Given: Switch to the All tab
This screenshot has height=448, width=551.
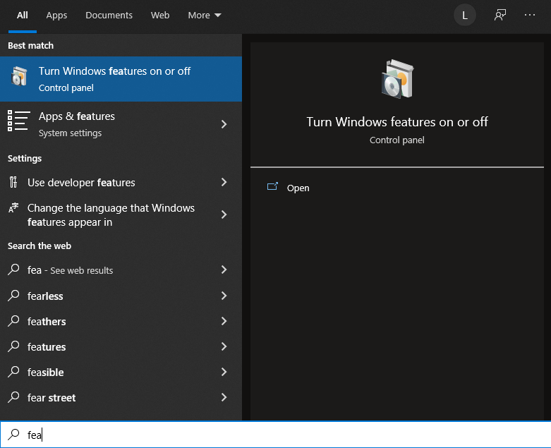Looking at the screenshot, I should (x=22, y=15).
